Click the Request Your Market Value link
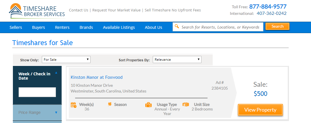 116,10
